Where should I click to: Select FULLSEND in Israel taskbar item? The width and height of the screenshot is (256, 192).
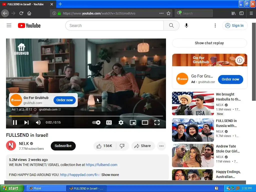86,188
